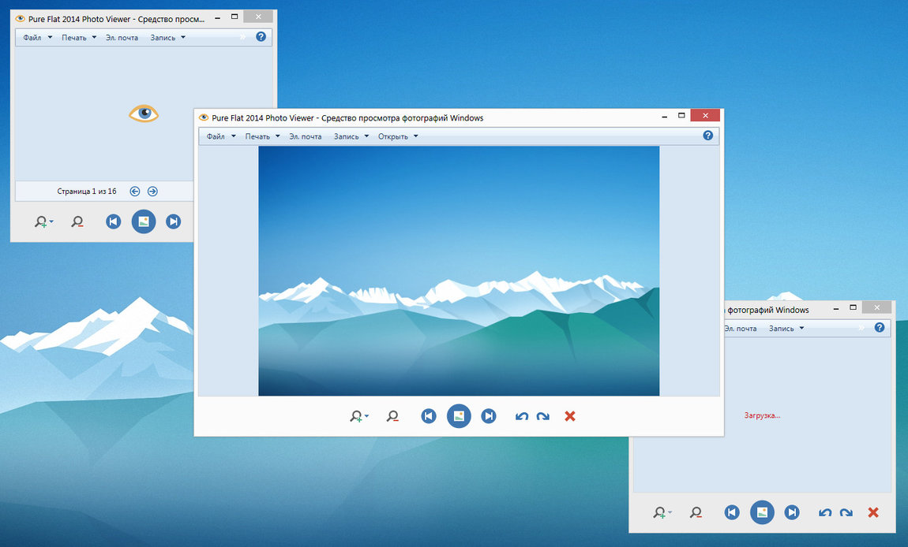Go to next photo in top-left window
908x547 pixels.
pyautogui.click(x=173, y=221)
